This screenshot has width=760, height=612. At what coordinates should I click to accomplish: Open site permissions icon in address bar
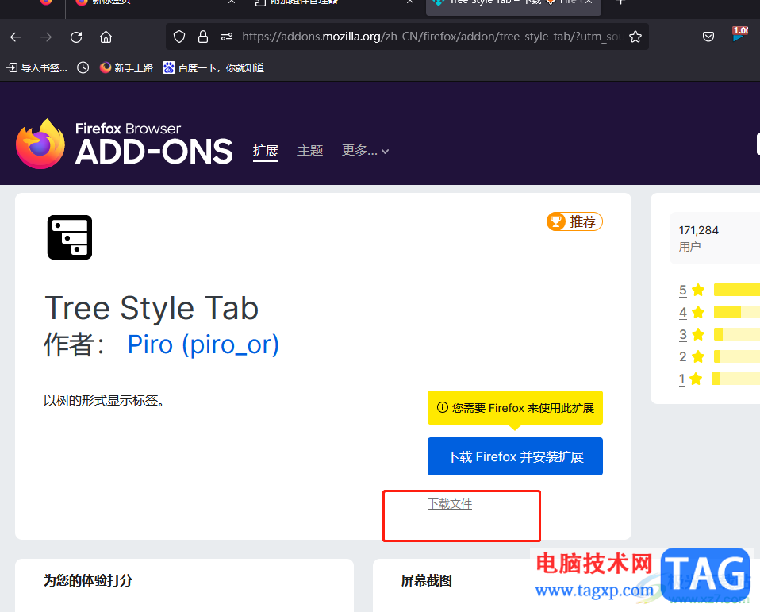point(227,37)
